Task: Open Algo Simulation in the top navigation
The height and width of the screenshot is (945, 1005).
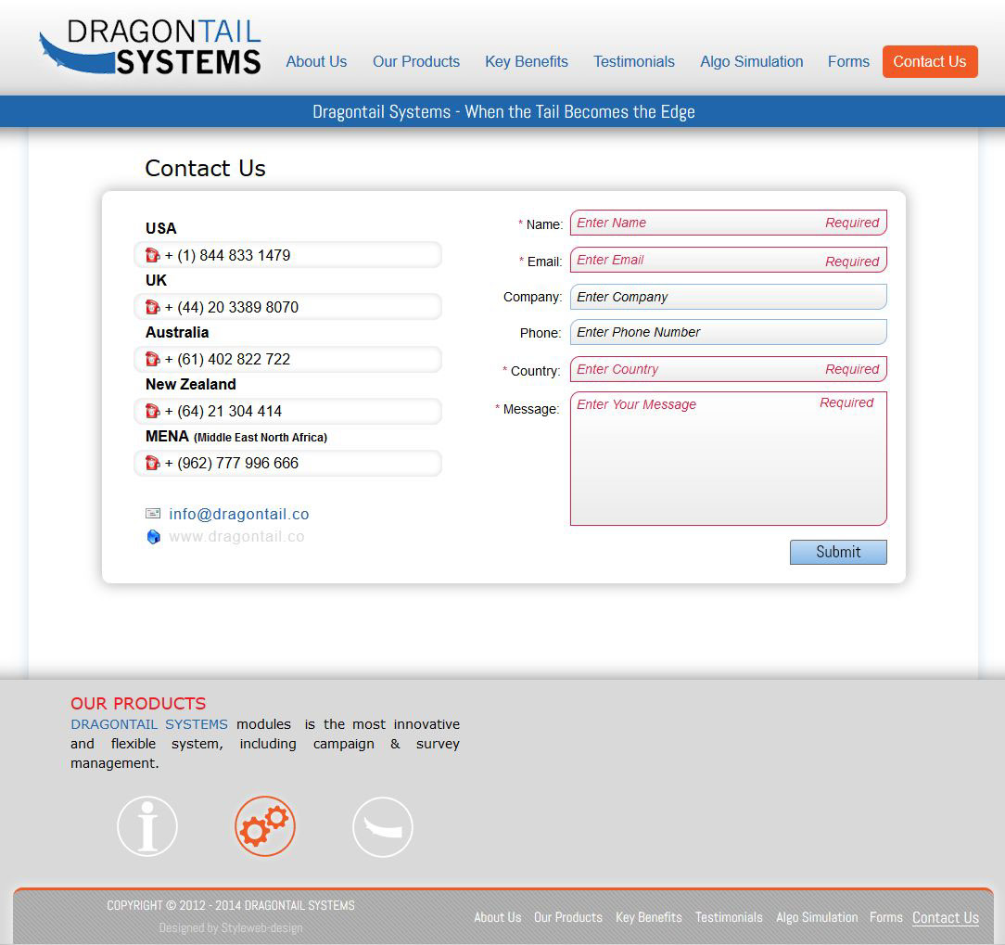Action: pos(751,61)
